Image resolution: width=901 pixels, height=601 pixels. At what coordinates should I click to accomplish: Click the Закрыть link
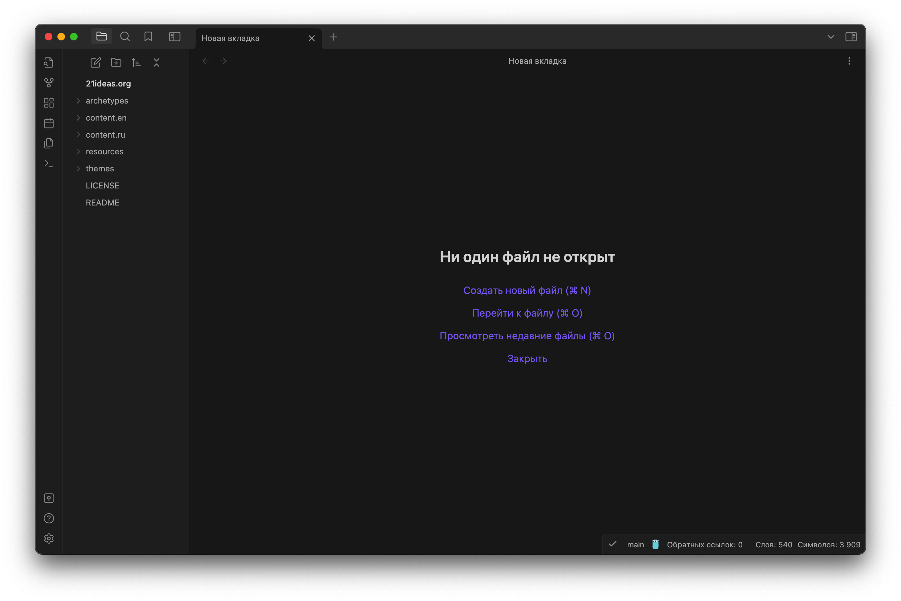point(527,359)
